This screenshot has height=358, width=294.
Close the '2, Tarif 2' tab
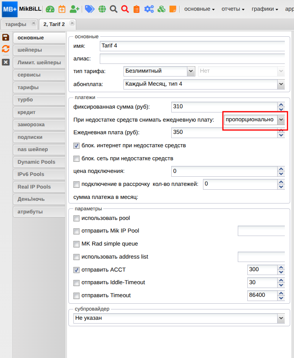72,23
